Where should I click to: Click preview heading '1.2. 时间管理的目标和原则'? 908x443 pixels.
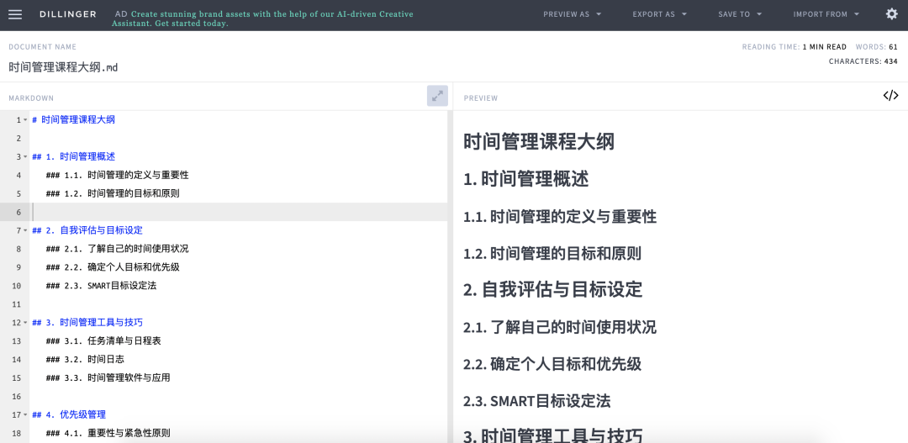[x=552, y=254]
